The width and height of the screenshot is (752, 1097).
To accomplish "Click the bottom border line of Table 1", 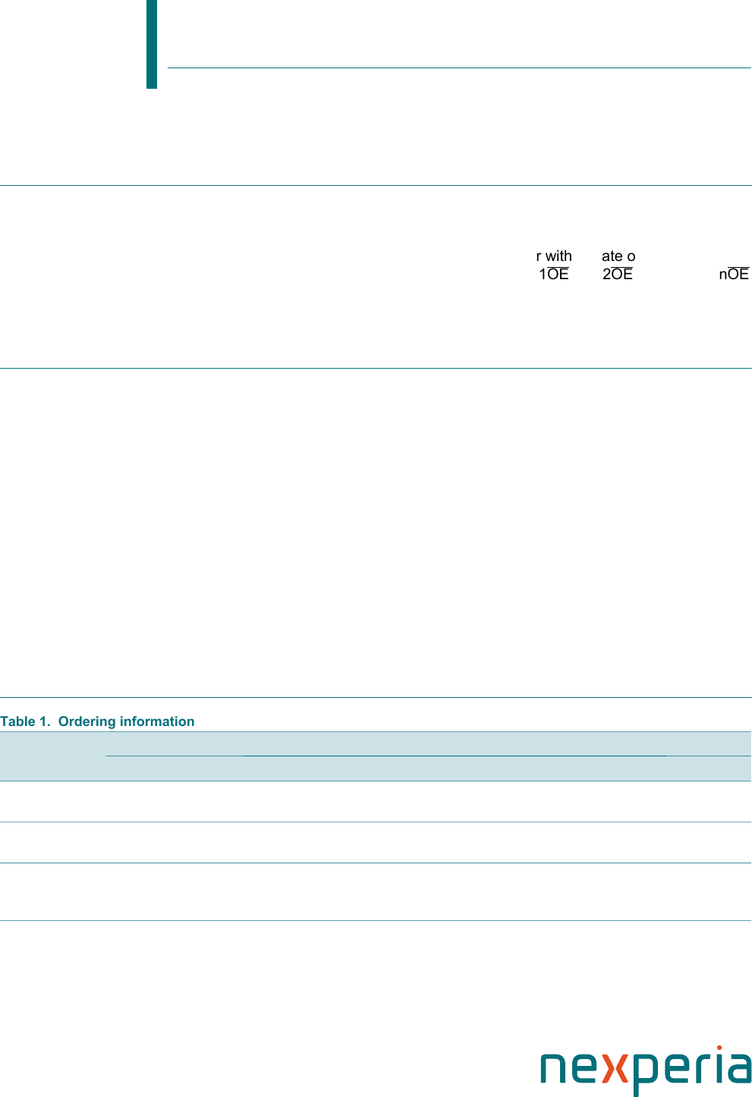I will pos(376,921).
